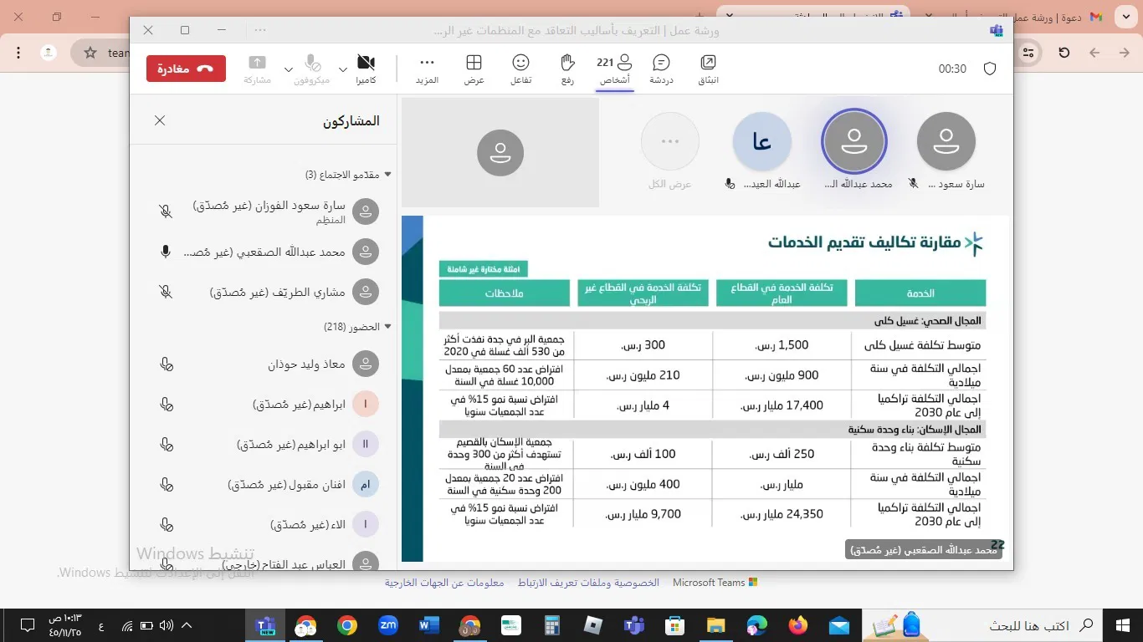Viewport: 1143px width, 642px height.
Task: Open Zoom from the taskbar
Action: [x=388, y=625]
